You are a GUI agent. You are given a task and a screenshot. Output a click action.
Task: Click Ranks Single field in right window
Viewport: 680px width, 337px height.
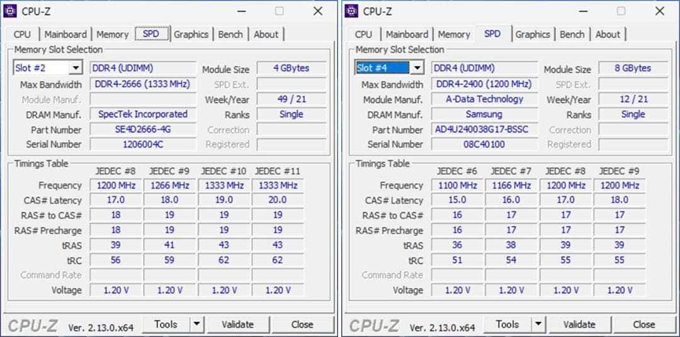pyautogui.click(x=633, y=114)
